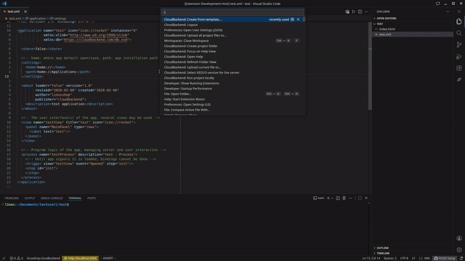
Task: Click the CloudBackend upload icon in editor toolbar
Action: pyautogui.click(x=347, y=12)
